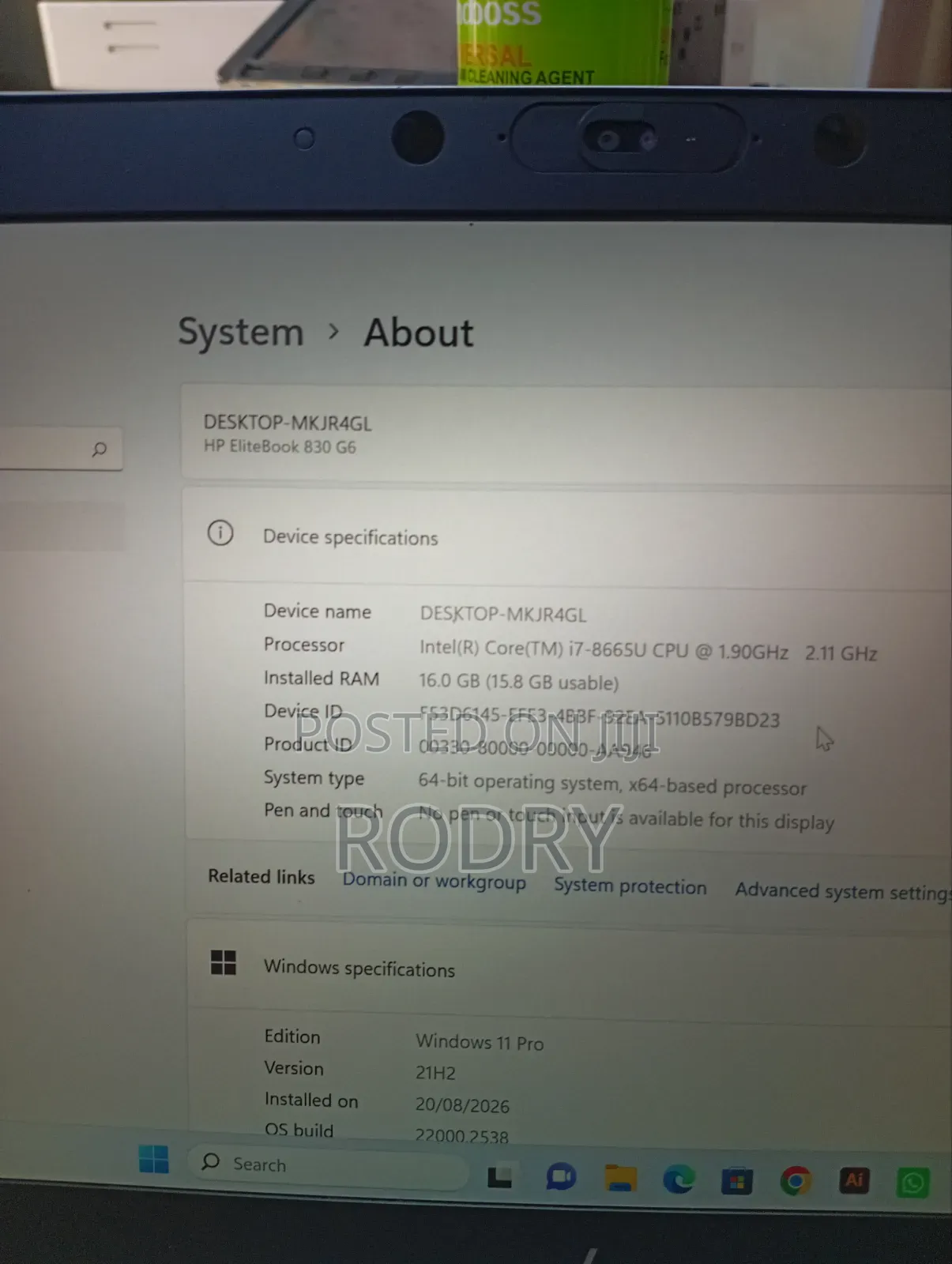Screen dimensions: 952x1264
Task: Open Microsoft Store from the taskbar
Action: pos(736,1181)
